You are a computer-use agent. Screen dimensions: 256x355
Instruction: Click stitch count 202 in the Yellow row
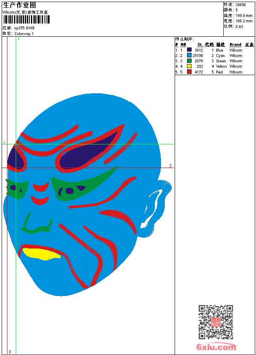(200, 66)
